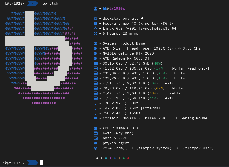Click the '67%' disk usage value
This screenshot has height=167, width=229.
point(159,88)
